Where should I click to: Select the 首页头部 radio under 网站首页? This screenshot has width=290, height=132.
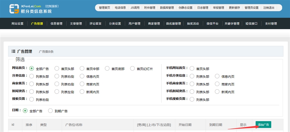click(x=57, y=68)
